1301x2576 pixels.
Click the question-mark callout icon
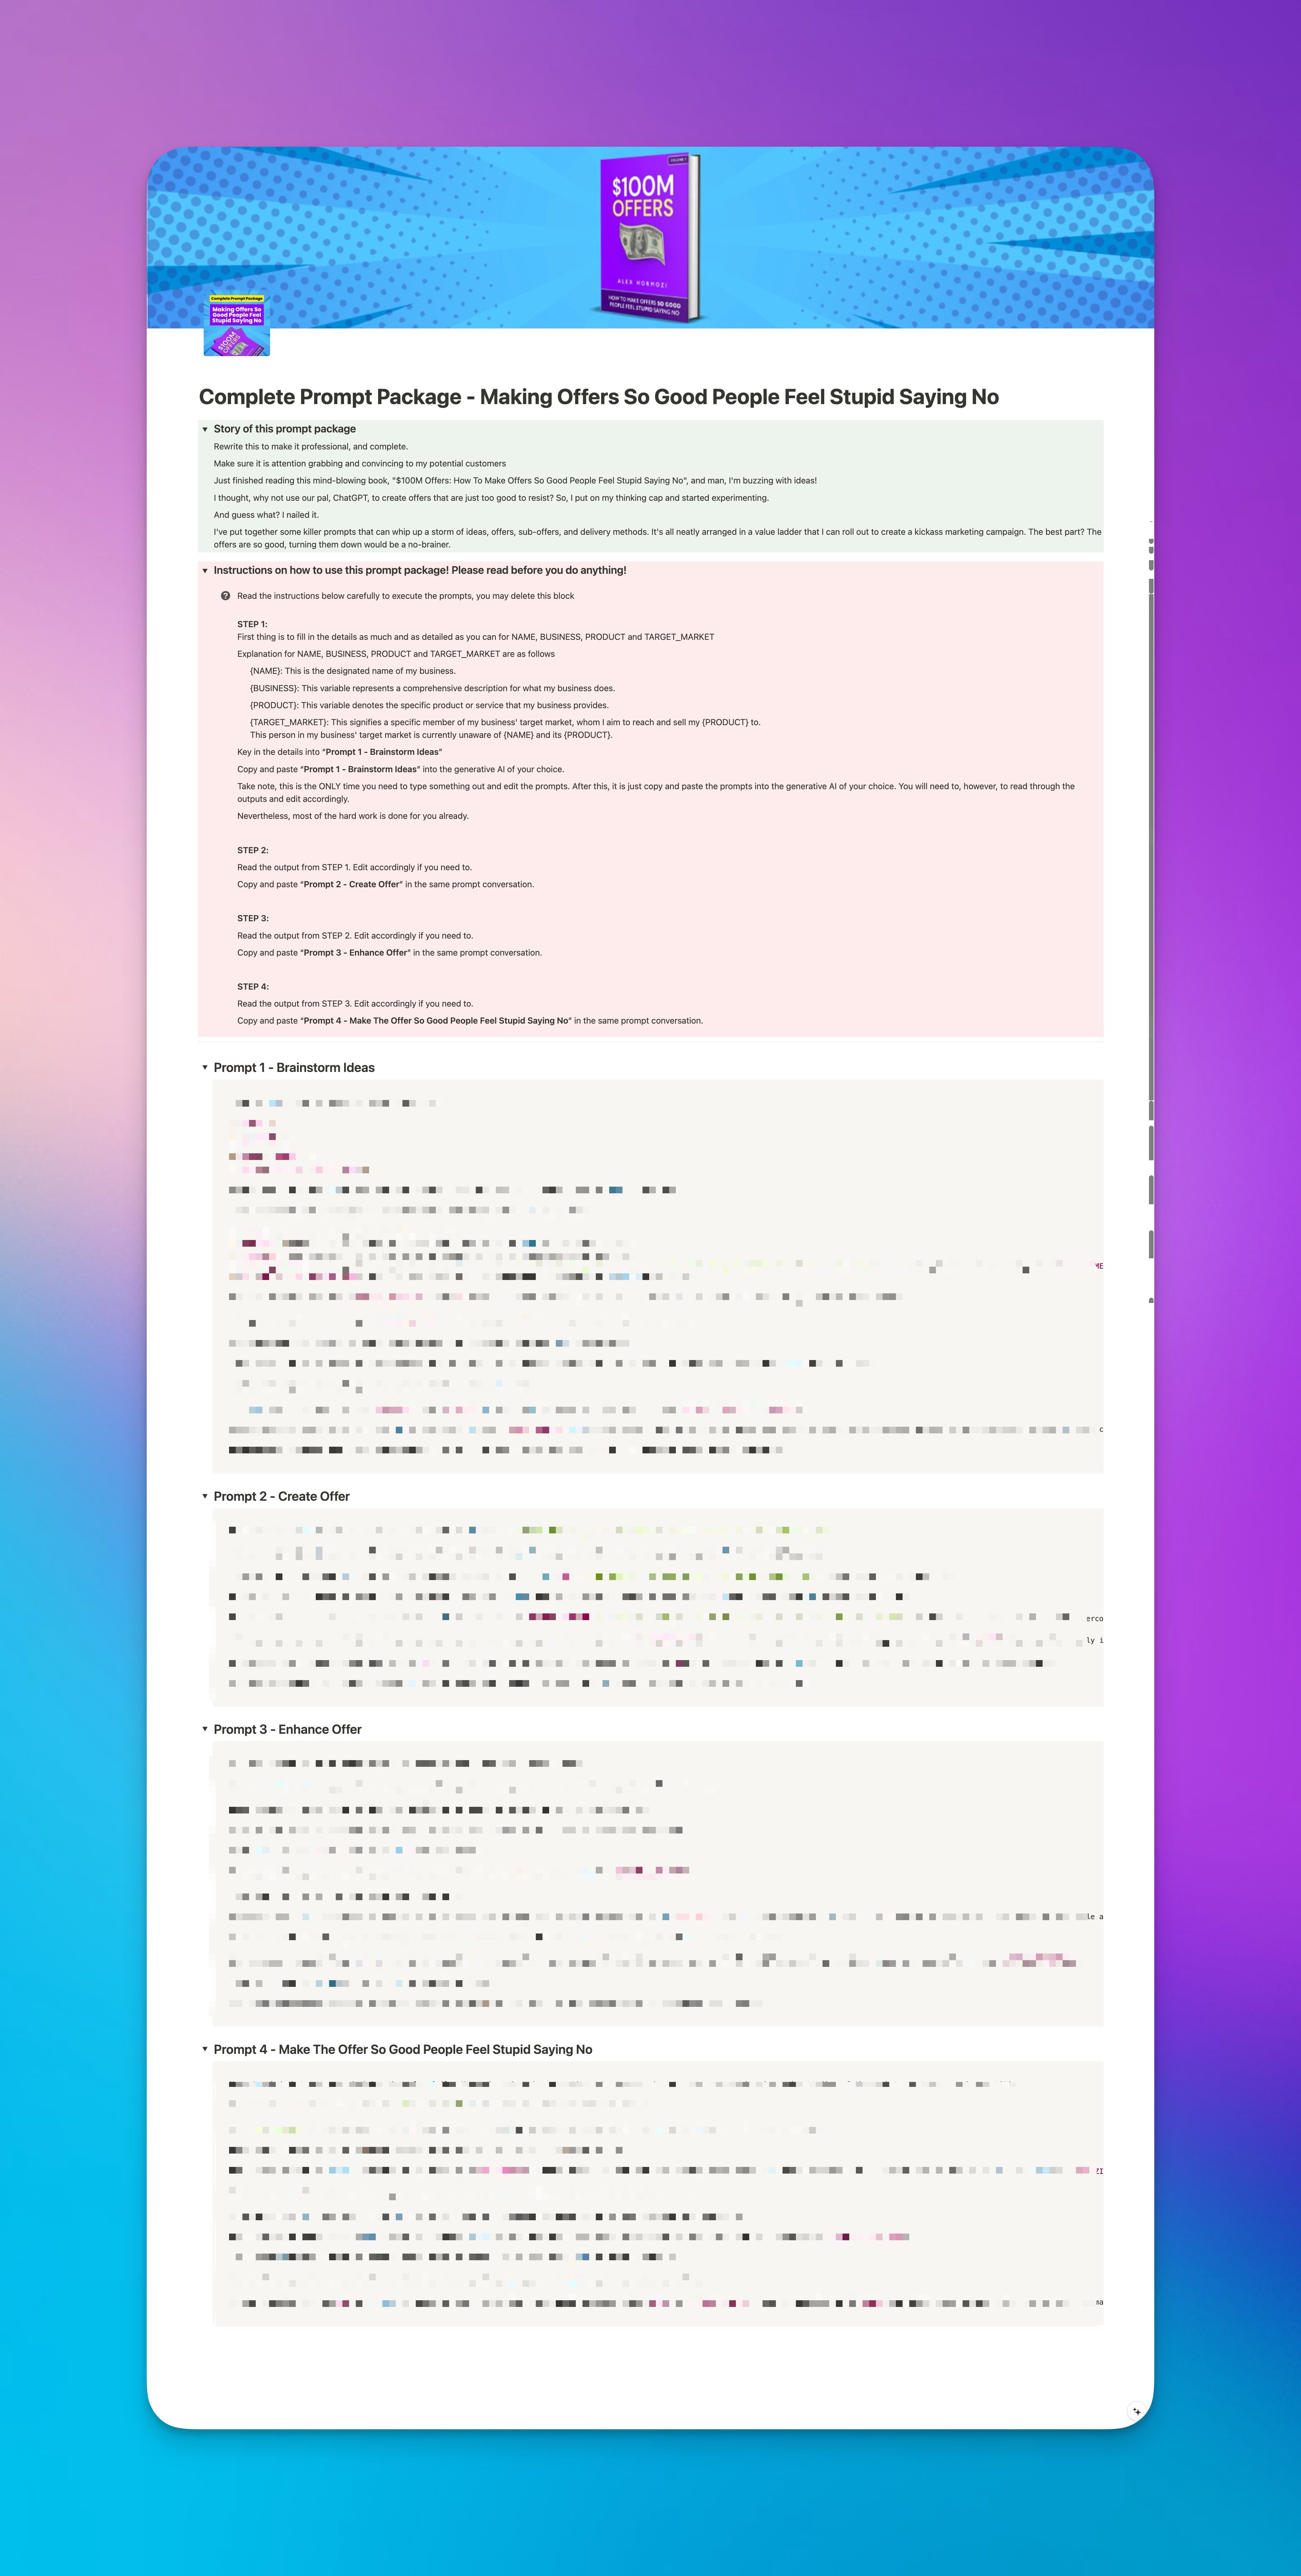click(x=225, y=596)
